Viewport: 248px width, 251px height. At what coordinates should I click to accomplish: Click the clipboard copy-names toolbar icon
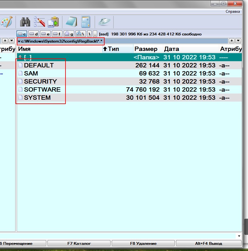(53, 22)
